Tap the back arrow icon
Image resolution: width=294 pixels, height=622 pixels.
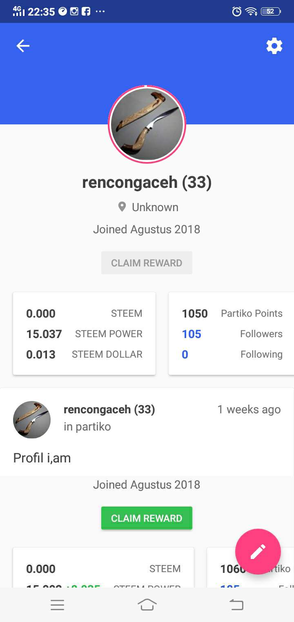pos(23,46)
